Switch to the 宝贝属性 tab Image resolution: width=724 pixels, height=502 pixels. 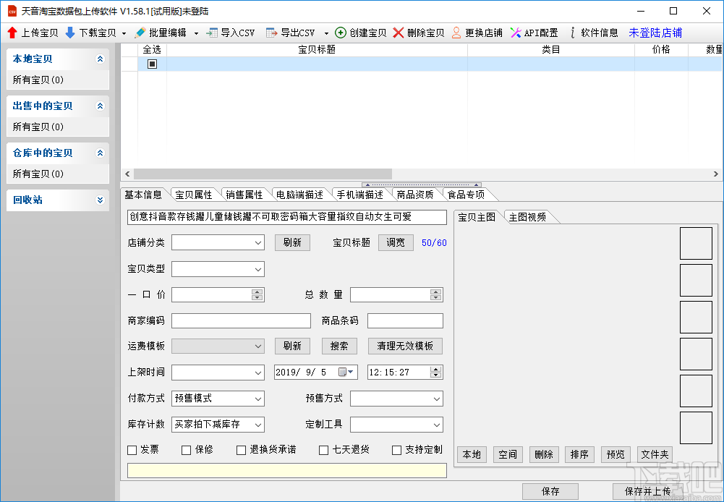pos(194,195)
